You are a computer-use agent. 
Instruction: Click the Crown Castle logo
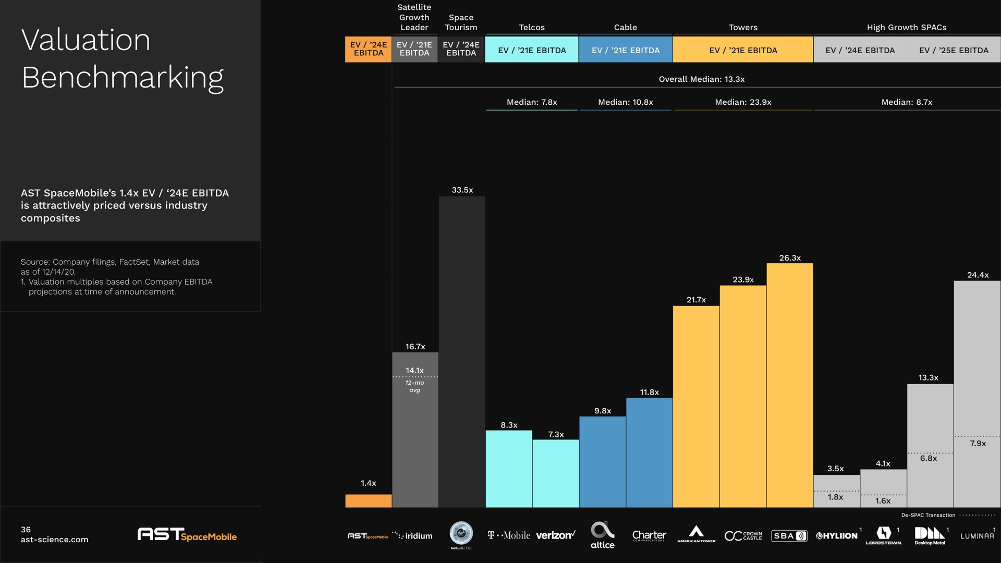click(x=743, y=536)
